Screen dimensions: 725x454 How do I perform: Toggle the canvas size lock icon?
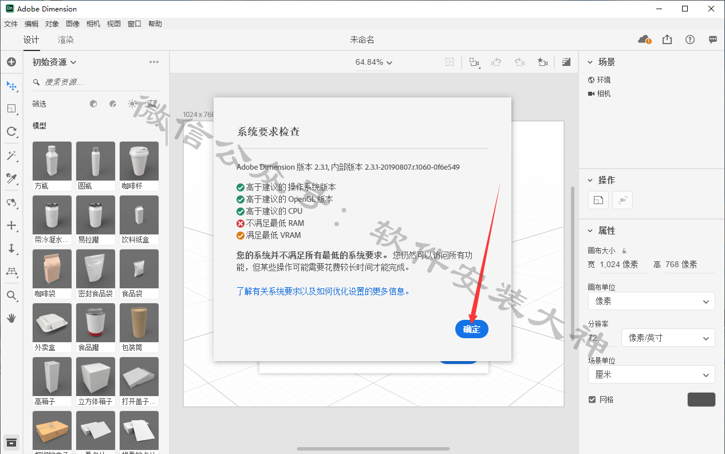[624, 251]
